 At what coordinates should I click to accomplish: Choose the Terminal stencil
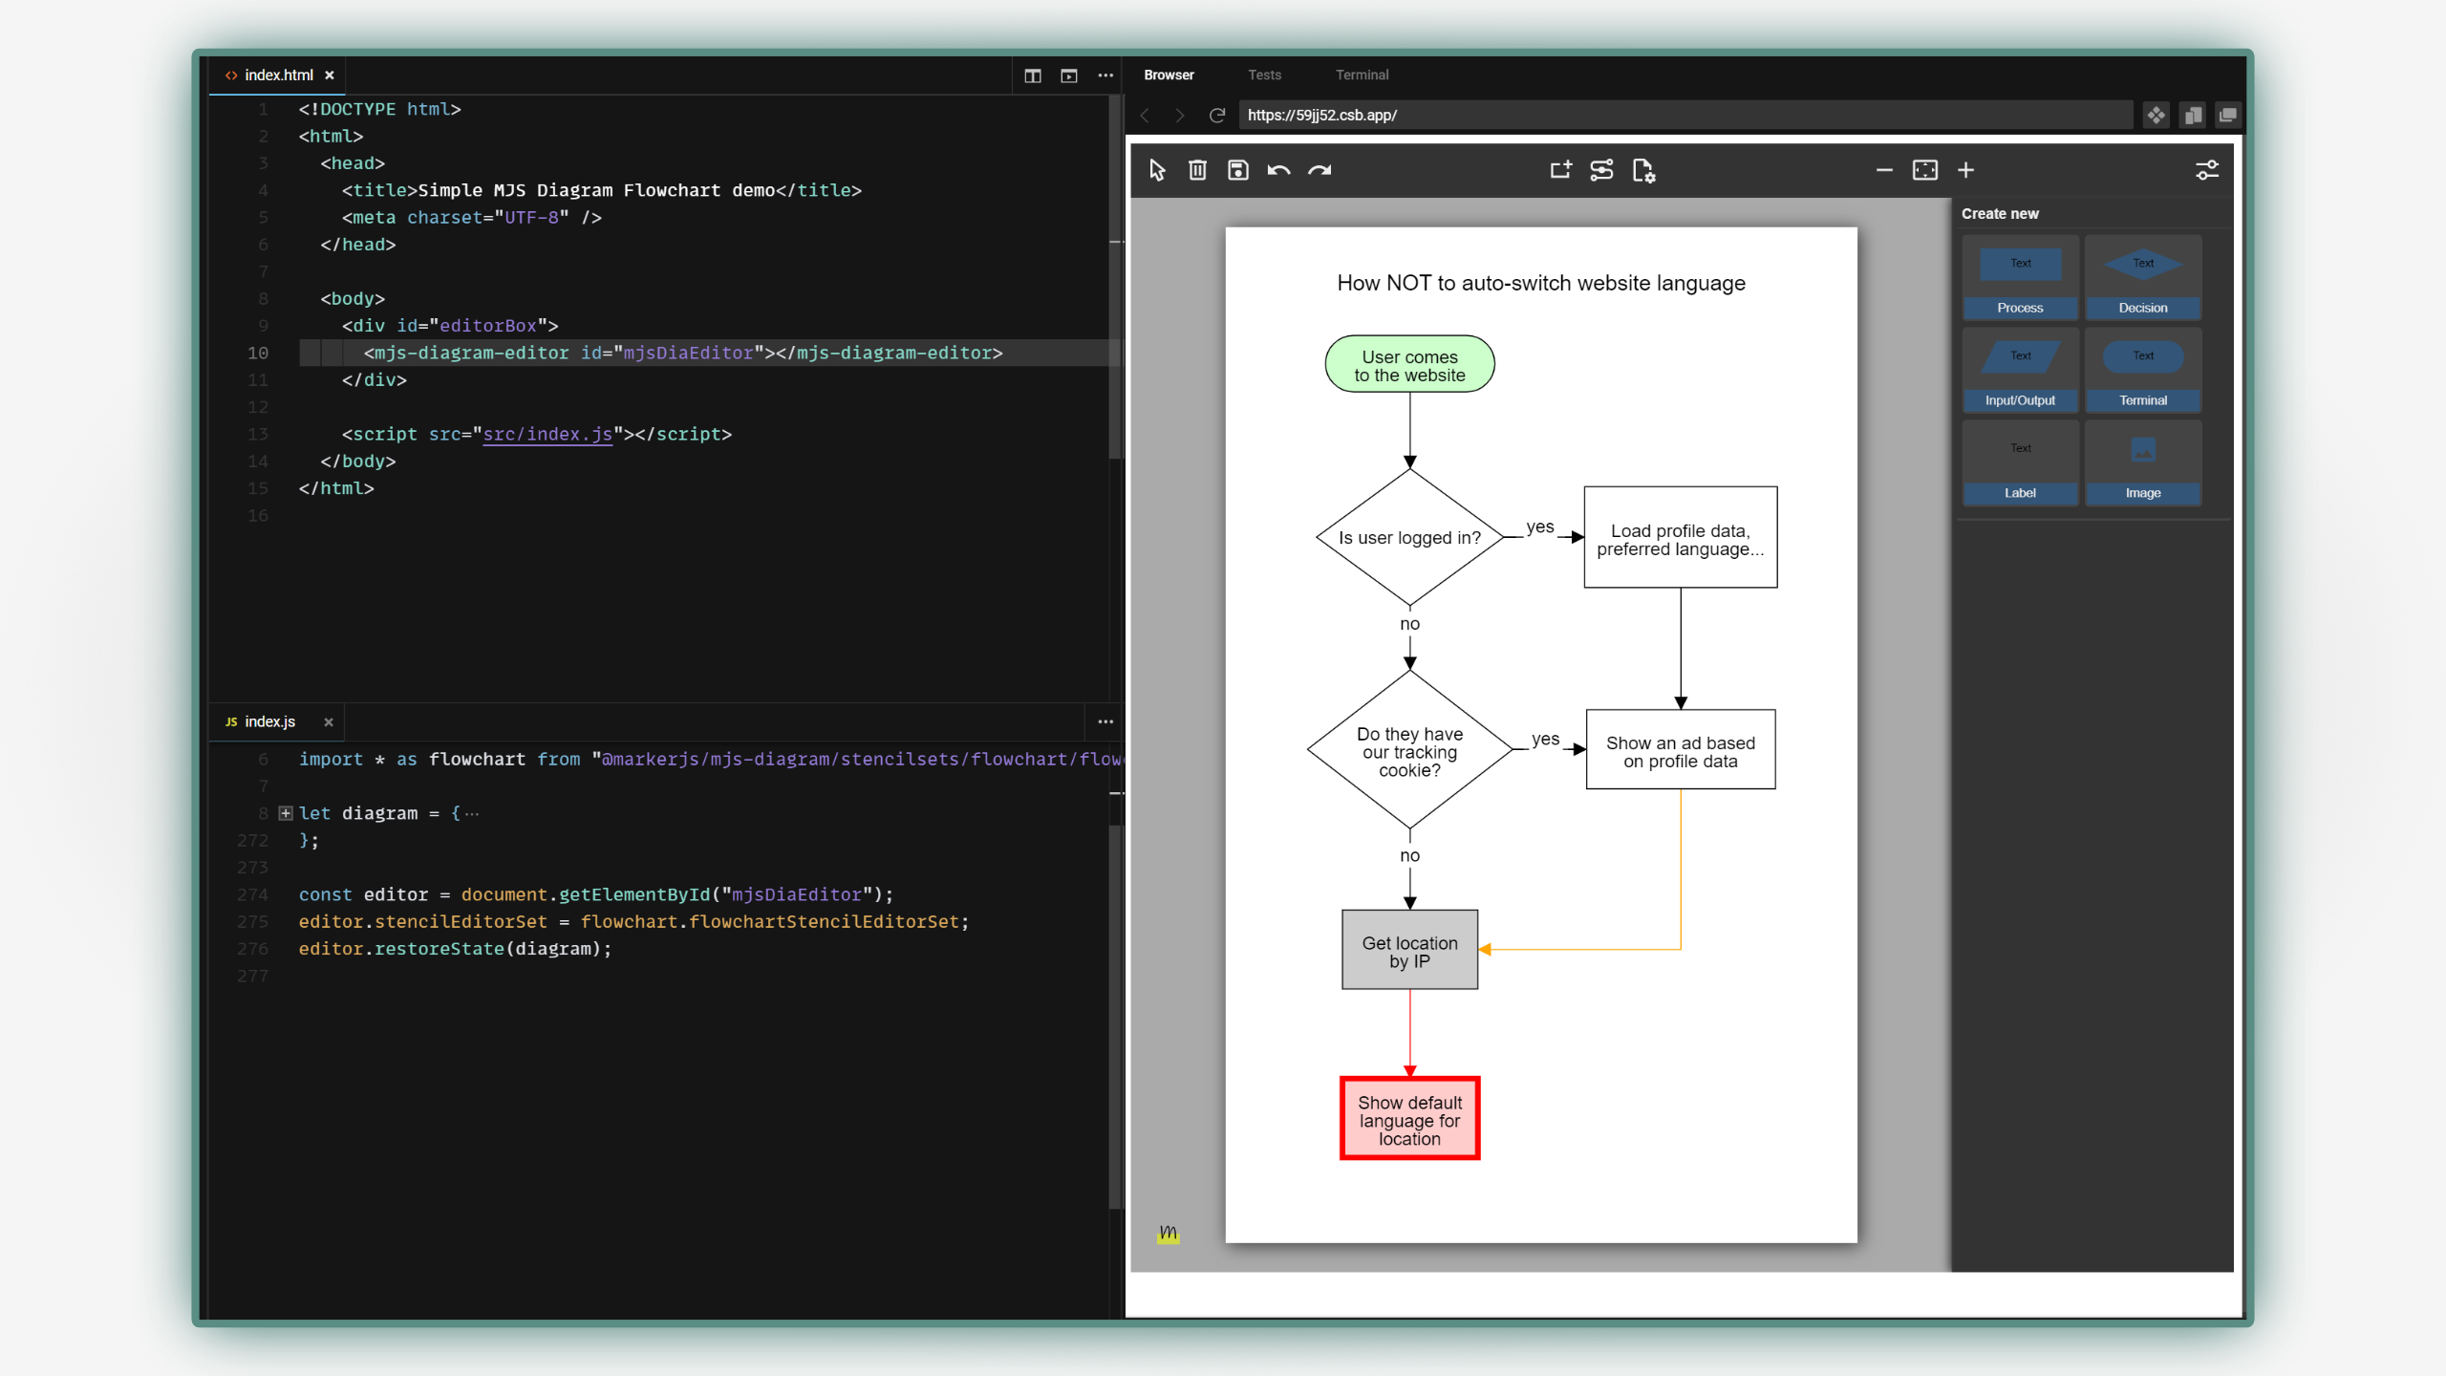coord(2143,370)
